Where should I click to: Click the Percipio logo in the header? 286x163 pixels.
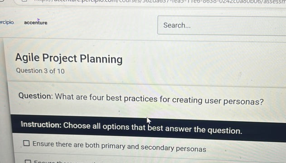coord(7,22)
